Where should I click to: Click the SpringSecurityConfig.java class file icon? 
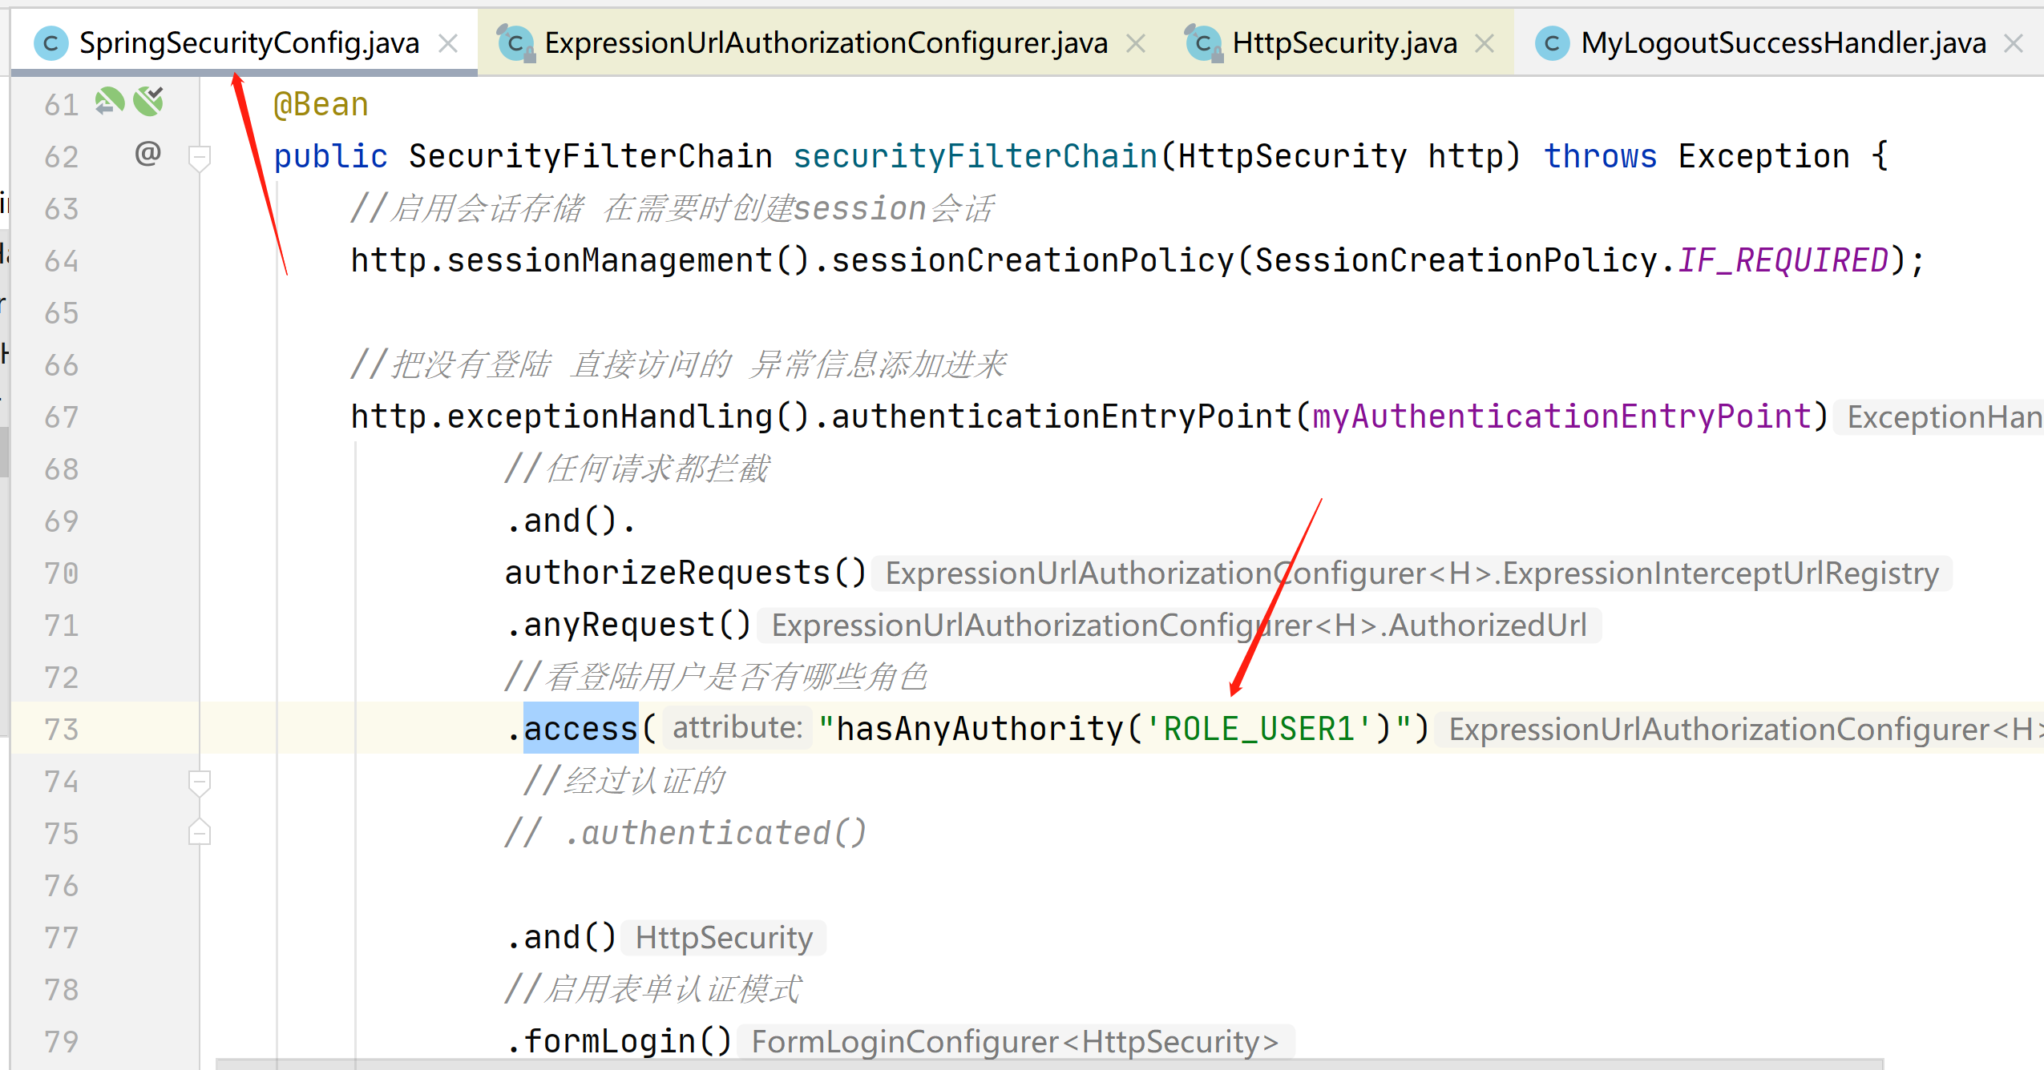tap(50, 43)
